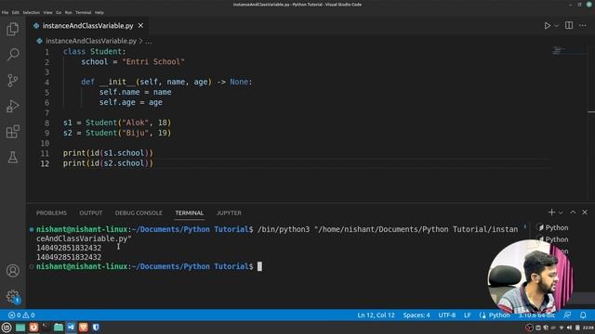Click Ln 12, Col 12 go-to-line indicator
Screen dimensions: 595x334
(376, 315)
